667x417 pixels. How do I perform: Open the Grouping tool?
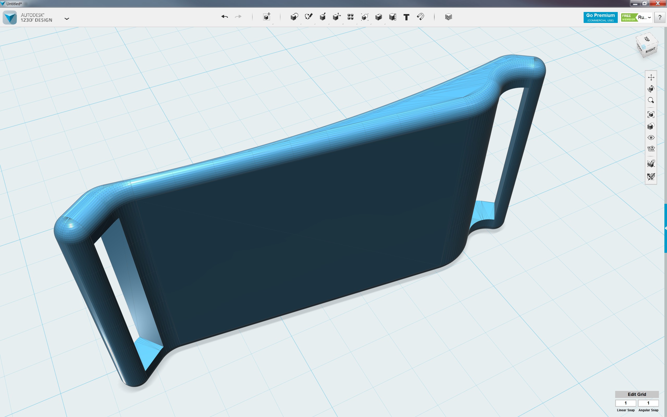(x=364, y=17)
